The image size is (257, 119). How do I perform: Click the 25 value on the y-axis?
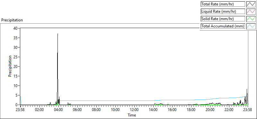15,57
